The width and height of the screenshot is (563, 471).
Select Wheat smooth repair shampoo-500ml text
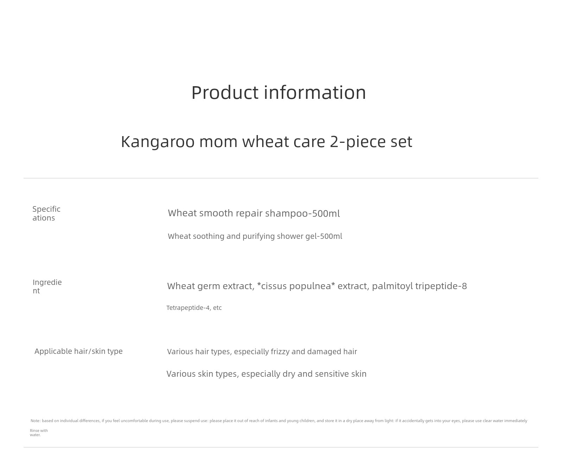[x=254, y=213]
